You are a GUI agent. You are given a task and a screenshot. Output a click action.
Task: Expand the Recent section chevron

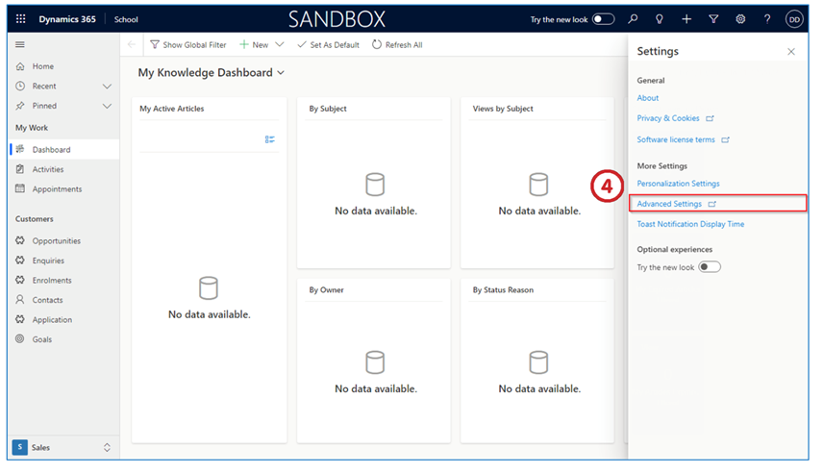pos(107,87)
